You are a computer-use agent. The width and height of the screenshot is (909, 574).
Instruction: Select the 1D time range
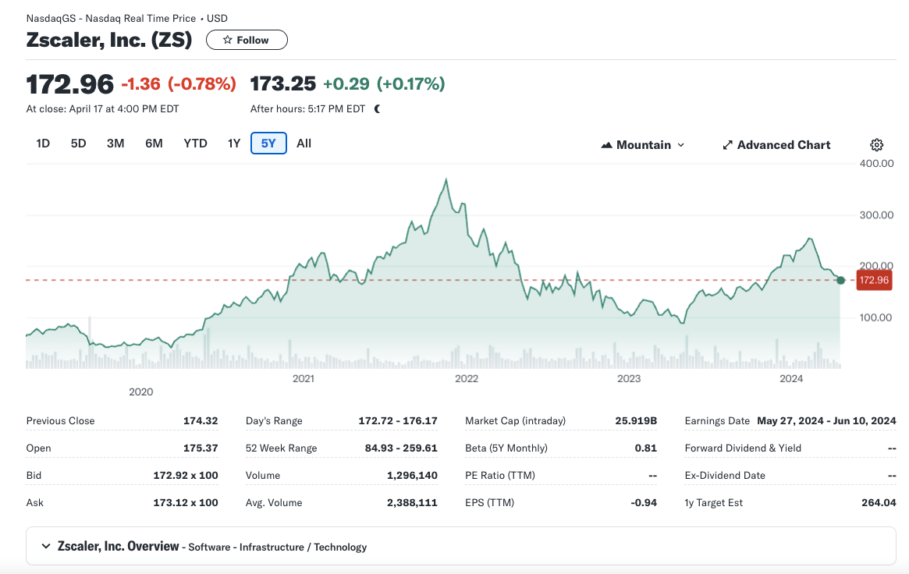tap(43, 143)
